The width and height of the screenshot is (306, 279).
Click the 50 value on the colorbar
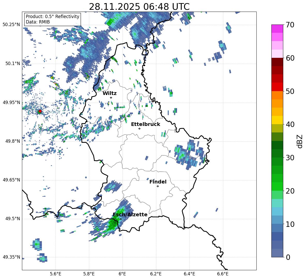[290, 91]
